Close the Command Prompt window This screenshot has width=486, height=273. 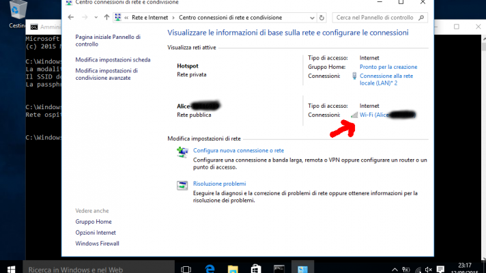tap(478, 27)
